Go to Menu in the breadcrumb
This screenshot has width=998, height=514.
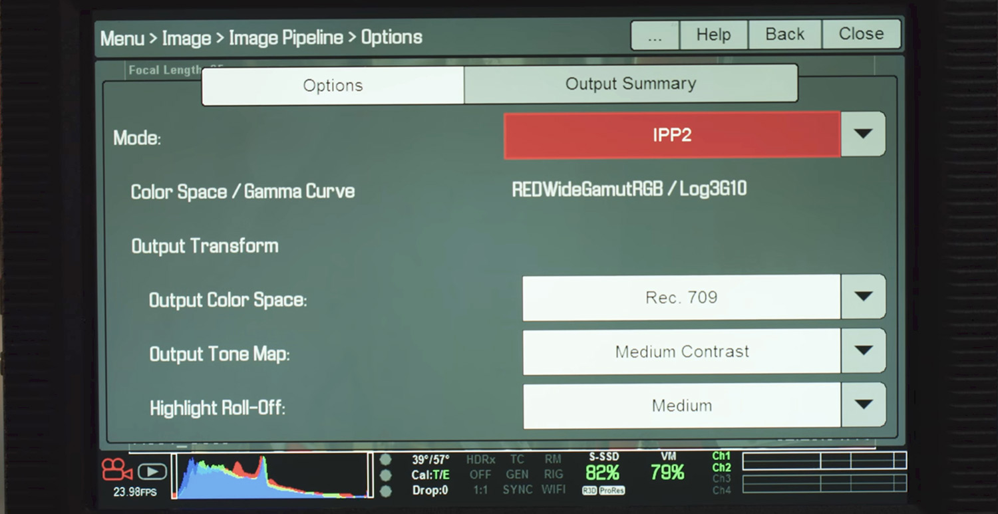122,38
